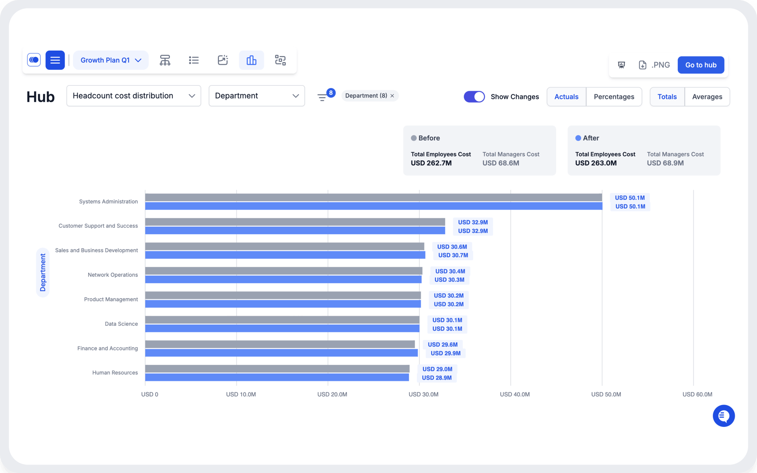757x473 pixels.
Task: Click the PNG file download icon
Action: (642, 65)
